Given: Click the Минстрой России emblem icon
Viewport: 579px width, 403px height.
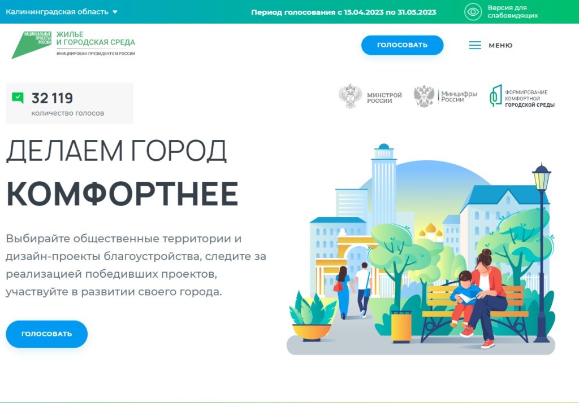Looking at the screenshot, I should 350,97.
